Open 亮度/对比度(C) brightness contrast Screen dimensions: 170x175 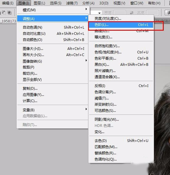pyautogui.click(x=121, y=19)
